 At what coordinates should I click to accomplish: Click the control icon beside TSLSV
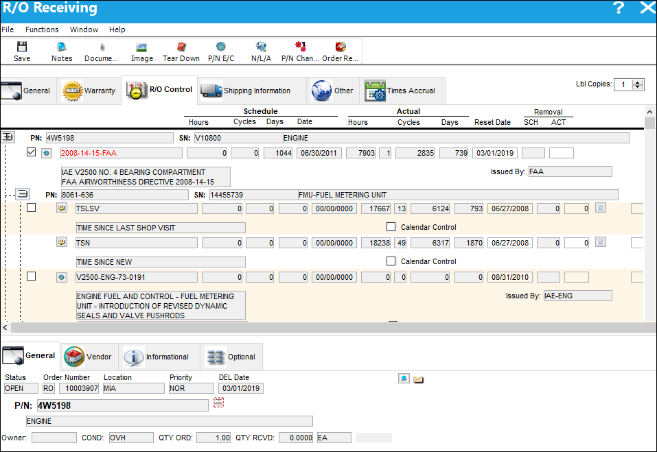click(62, 208)
